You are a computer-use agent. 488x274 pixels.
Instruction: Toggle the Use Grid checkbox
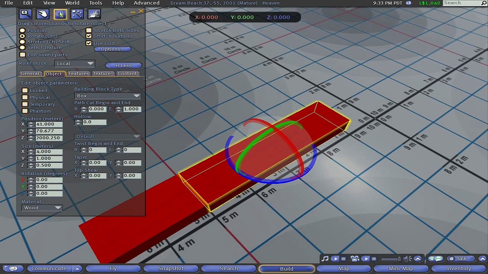coord(89,43)
